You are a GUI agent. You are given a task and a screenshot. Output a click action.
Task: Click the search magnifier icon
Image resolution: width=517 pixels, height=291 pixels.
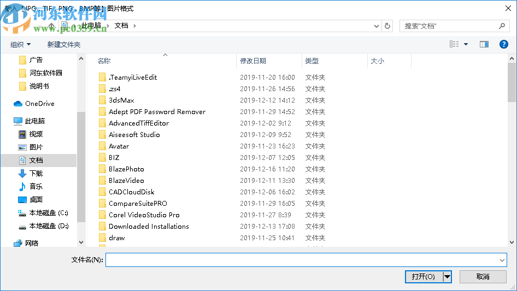tap(502, 26)
